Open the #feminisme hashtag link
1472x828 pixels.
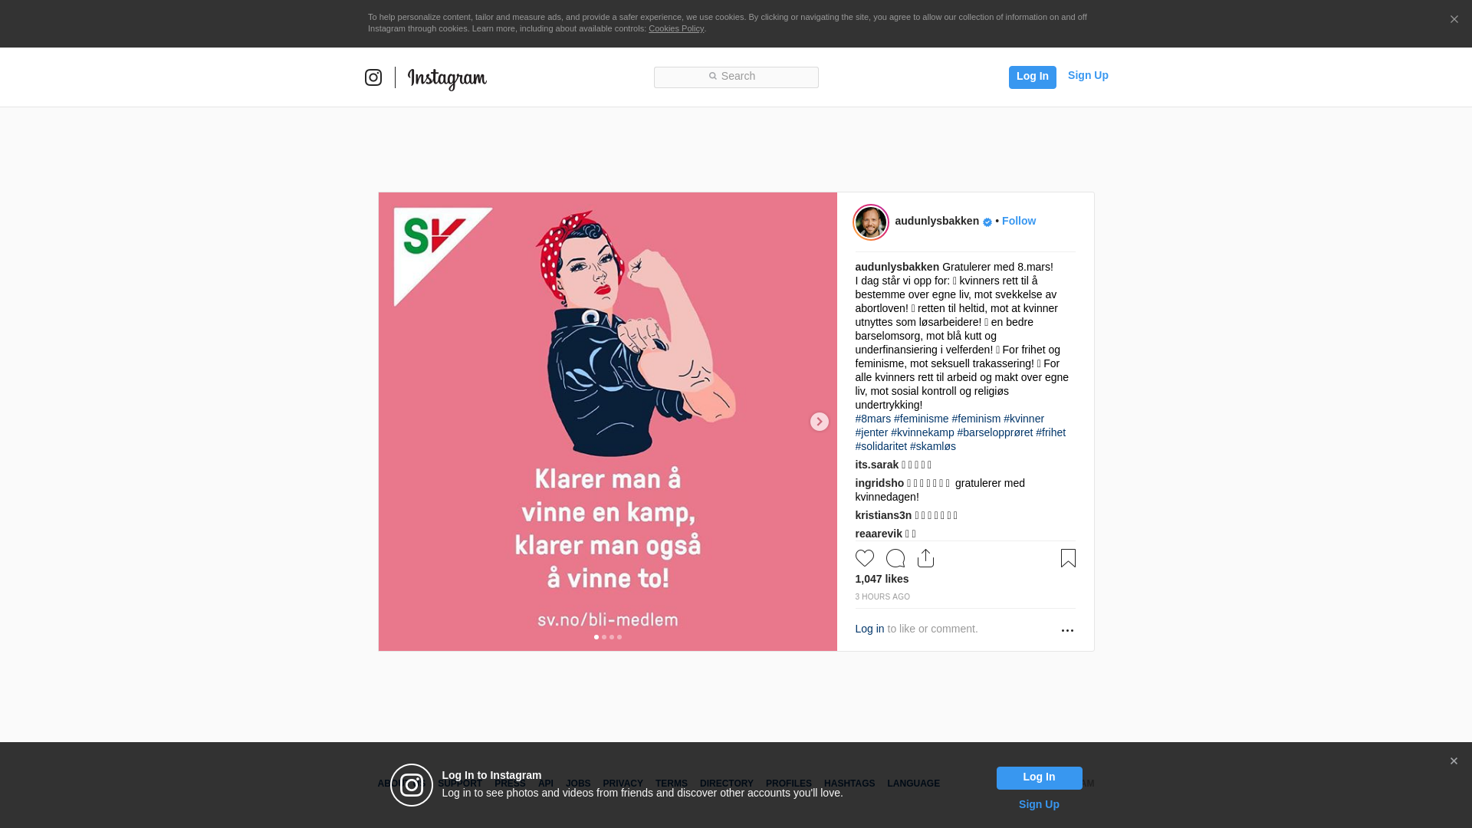[x=921, y=419]
